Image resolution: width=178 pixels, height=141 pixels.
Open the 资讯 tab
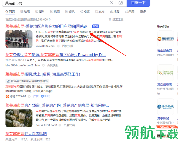pos(70,12)
